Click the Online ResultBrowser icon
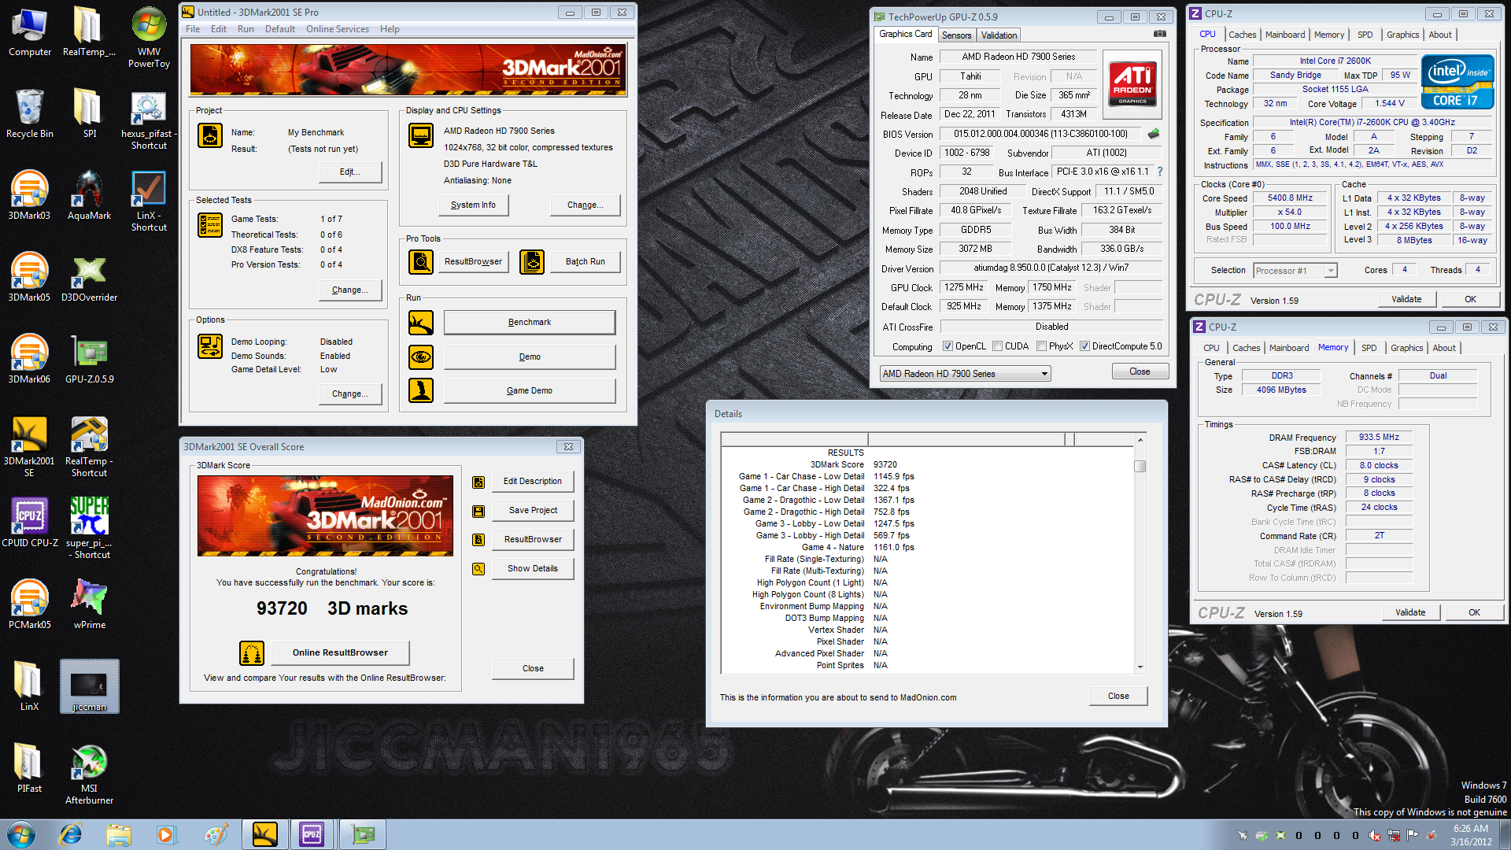 (252, 652)
